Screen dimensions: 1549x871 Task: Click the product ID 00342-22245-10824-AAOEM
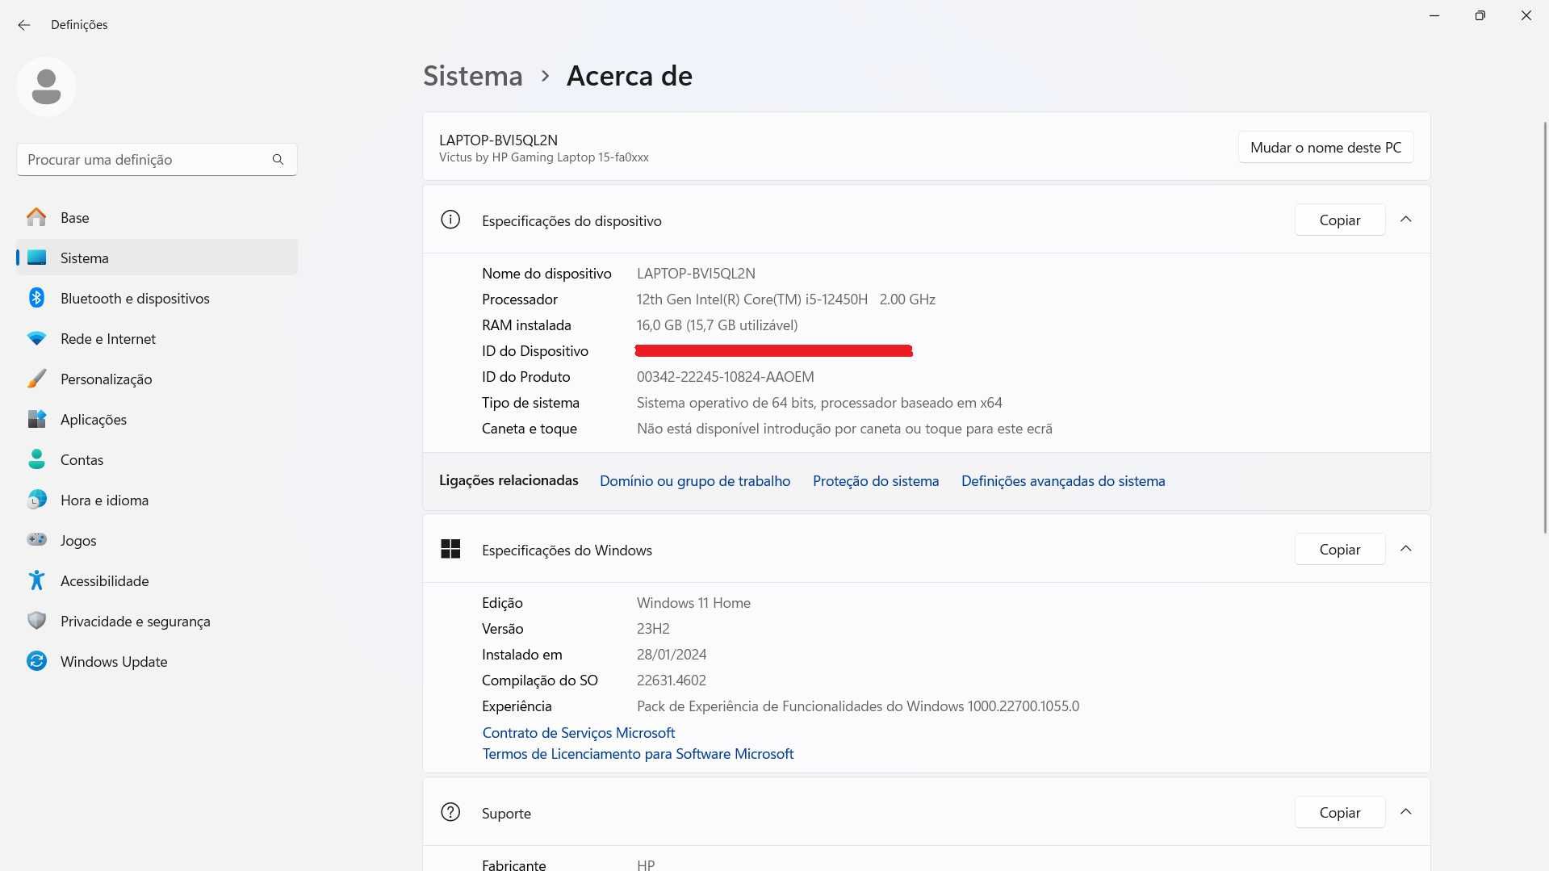pos(725,376)
